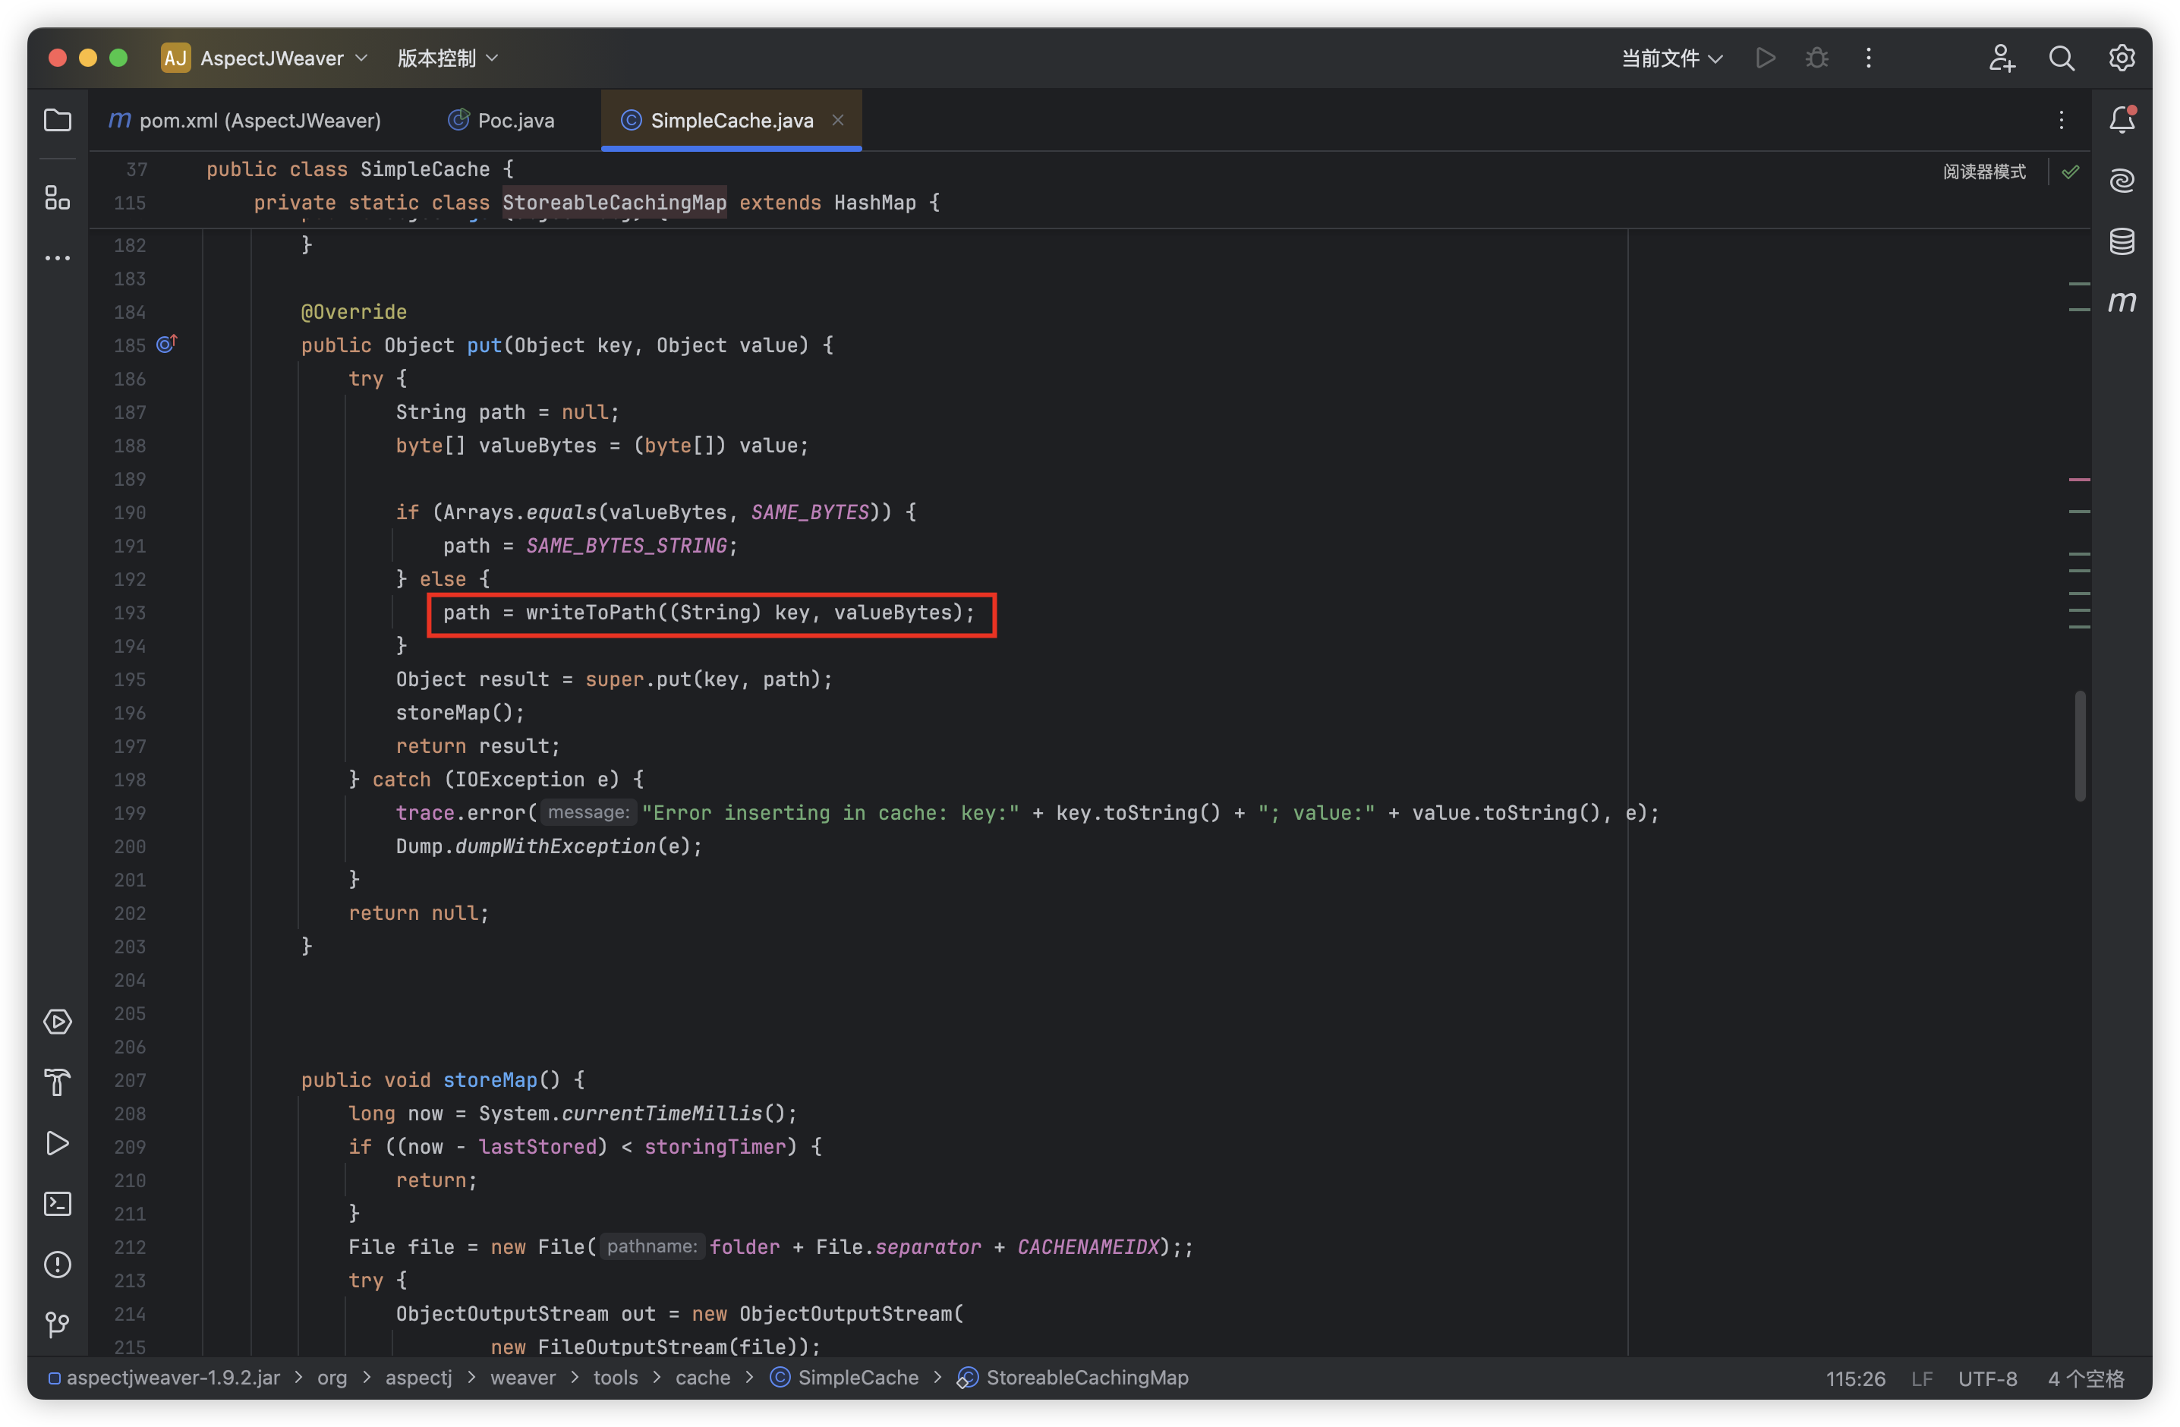2180x1427 pixels.
Task: Click the StoreableCachingMap breadcrumb segment
Action: pyautogui.click(x=1073, y=1378)
